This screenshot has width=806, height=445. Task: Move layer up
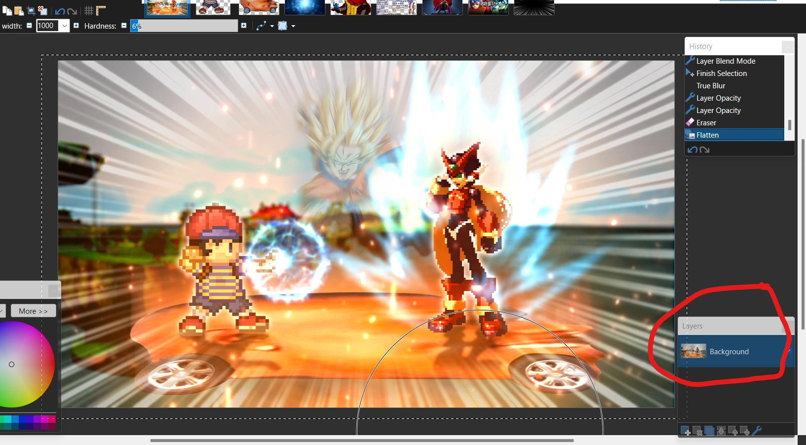tap(733, 431)
